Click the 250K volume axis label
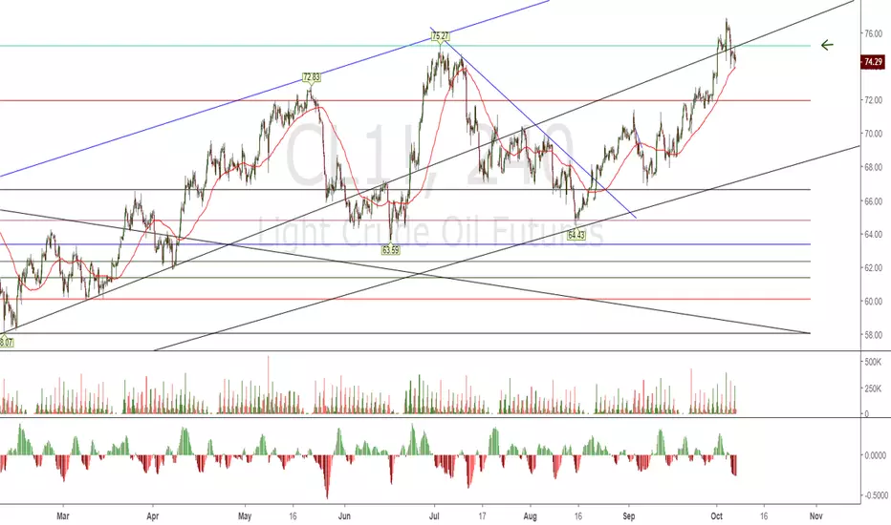 coord(873,388)
